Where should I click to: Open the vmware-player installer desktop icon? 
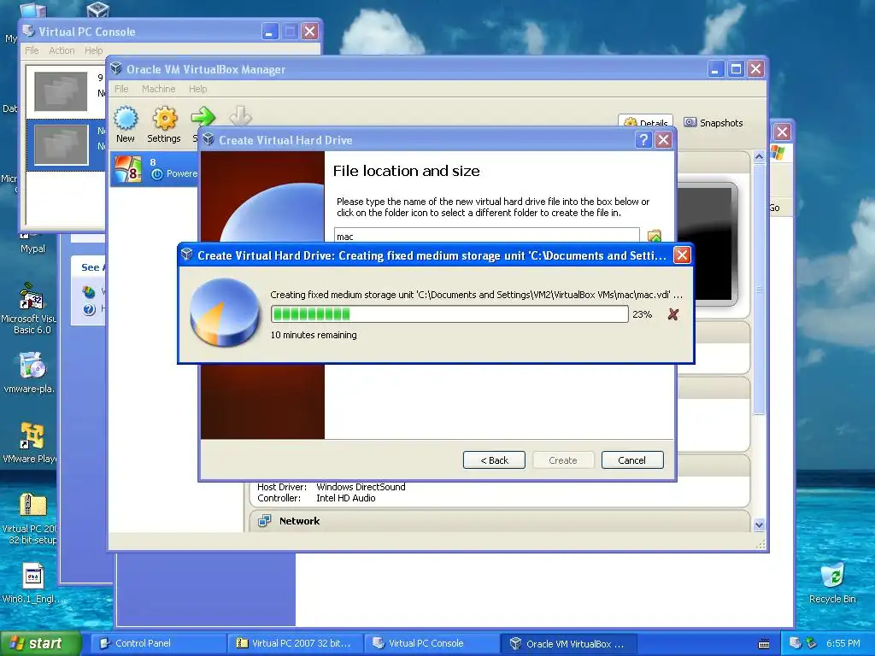tap(32, 372)
